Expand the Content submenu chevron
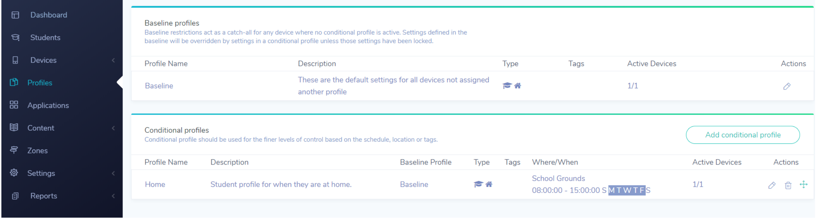The width and height of the screenshot is (818, 220). (x=113, y=128)
